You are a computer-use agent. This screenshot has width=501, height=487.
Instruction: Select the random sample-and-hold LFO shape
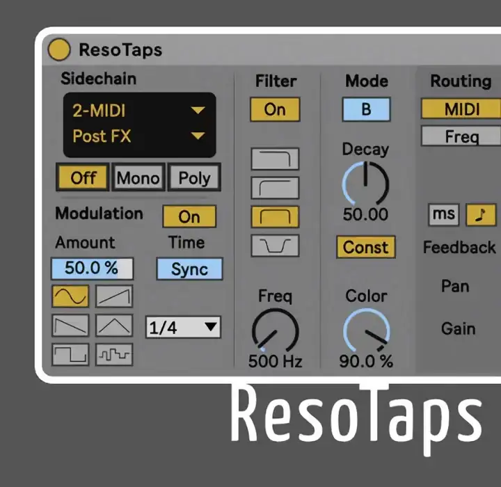[x=114, y=354]
